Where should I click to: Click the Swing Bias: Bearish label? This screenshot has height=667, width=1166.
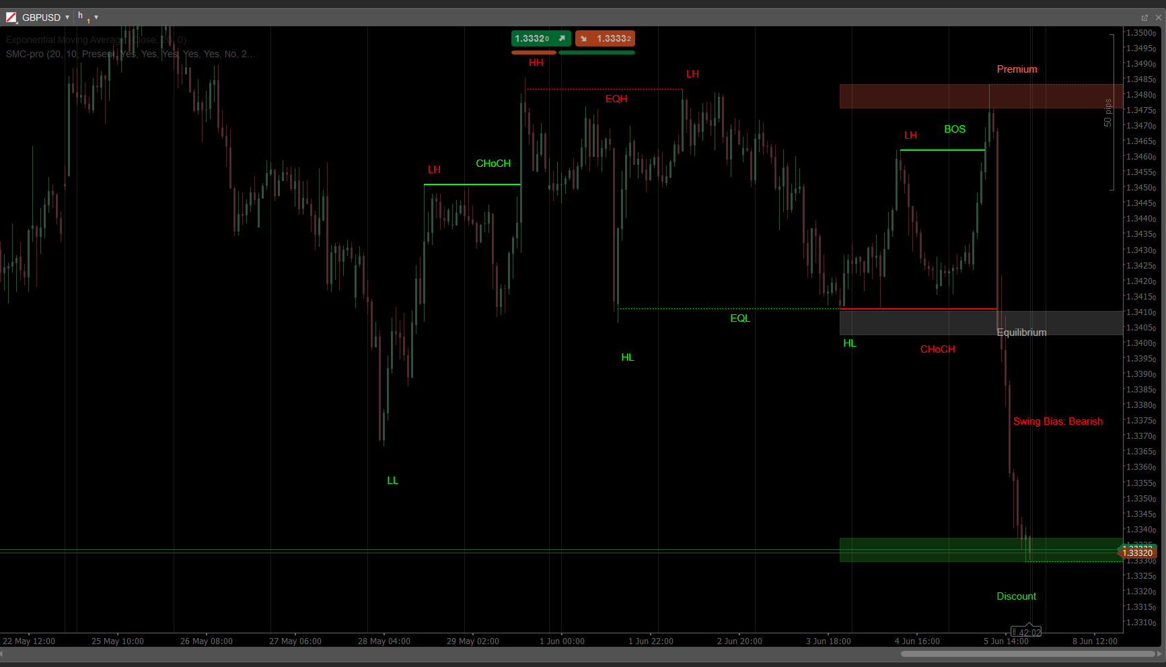tap(1058, 421)
